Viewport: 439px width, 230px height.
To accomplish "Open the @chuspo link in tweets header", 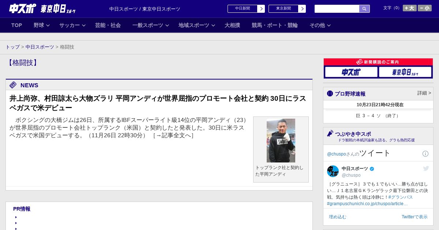I will tap(336, 154).
